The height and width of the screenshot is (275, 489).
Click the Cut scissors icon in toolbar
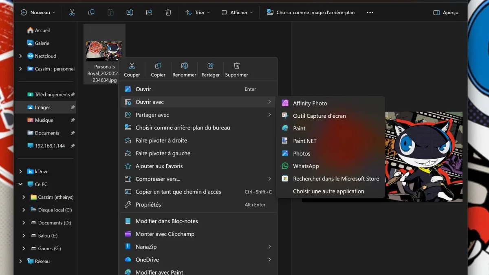pyautogui.click(x=72, y=13)
